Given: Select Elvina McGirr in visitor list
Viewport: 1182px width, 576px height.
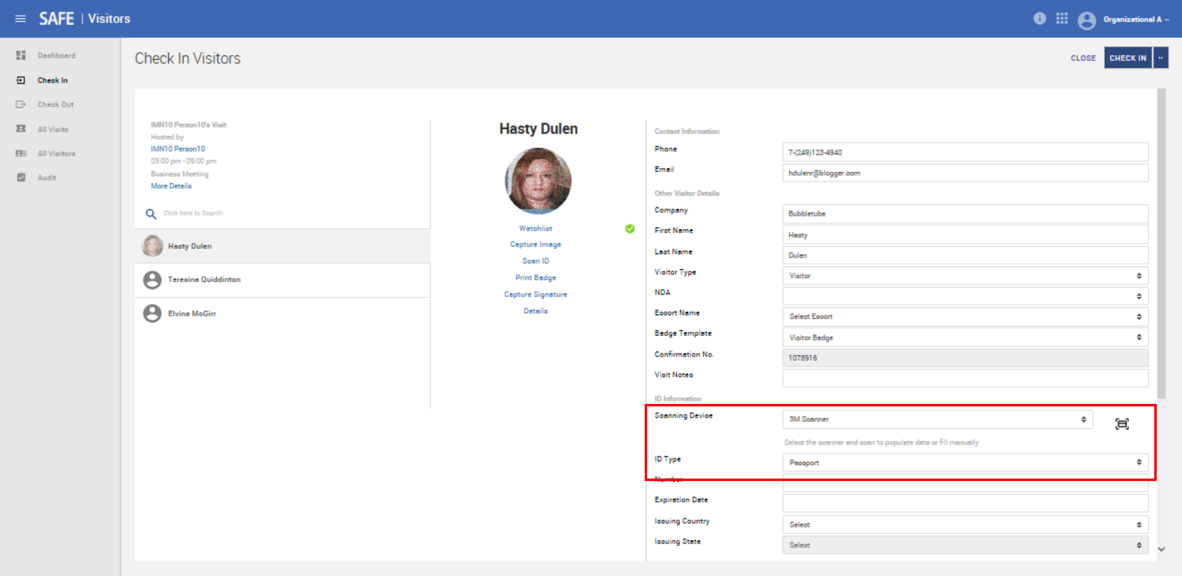Looking at the screenshot, I should pyautogui.click(x=283, y=314).
